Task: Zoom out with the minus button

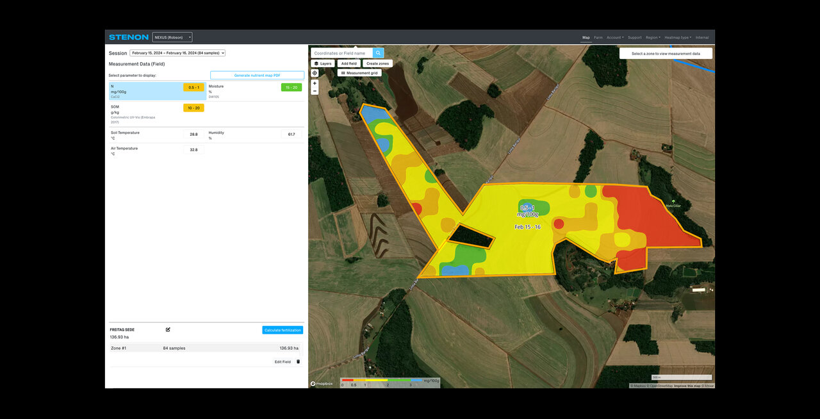Action: (x=315, y=91)
